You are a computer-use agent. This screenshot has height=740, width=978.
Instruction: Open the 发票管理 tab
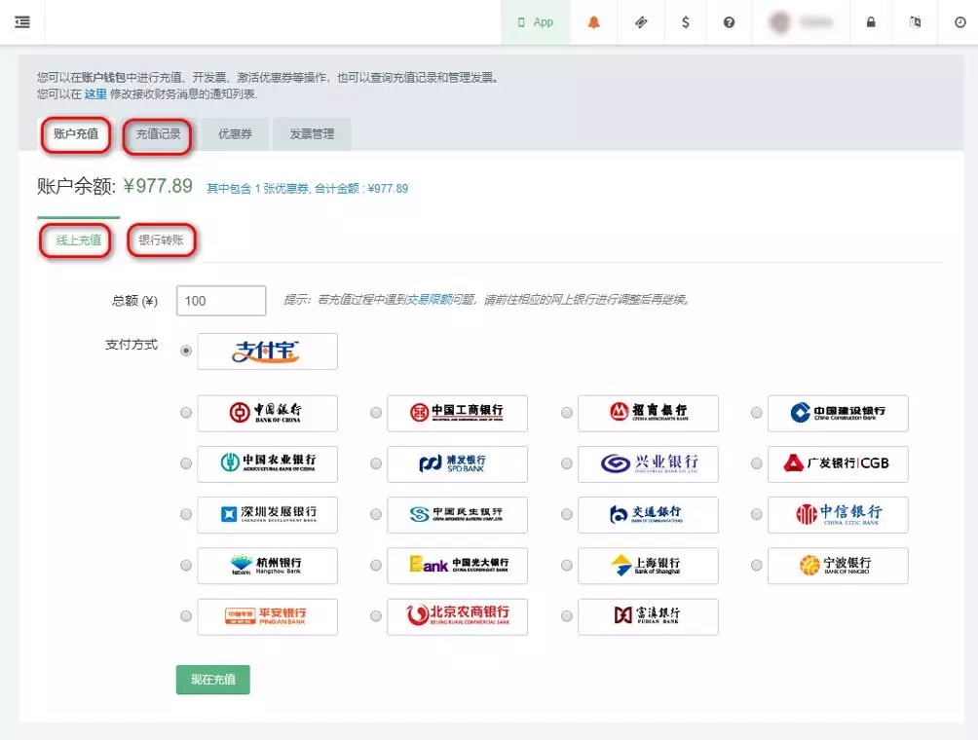pos(312,134)
